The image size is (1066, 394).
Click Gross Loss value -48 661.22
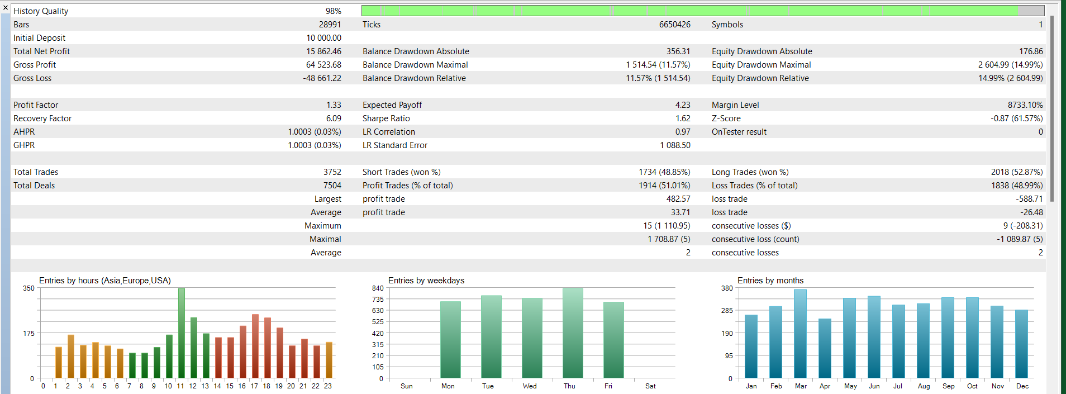point(322,78)
